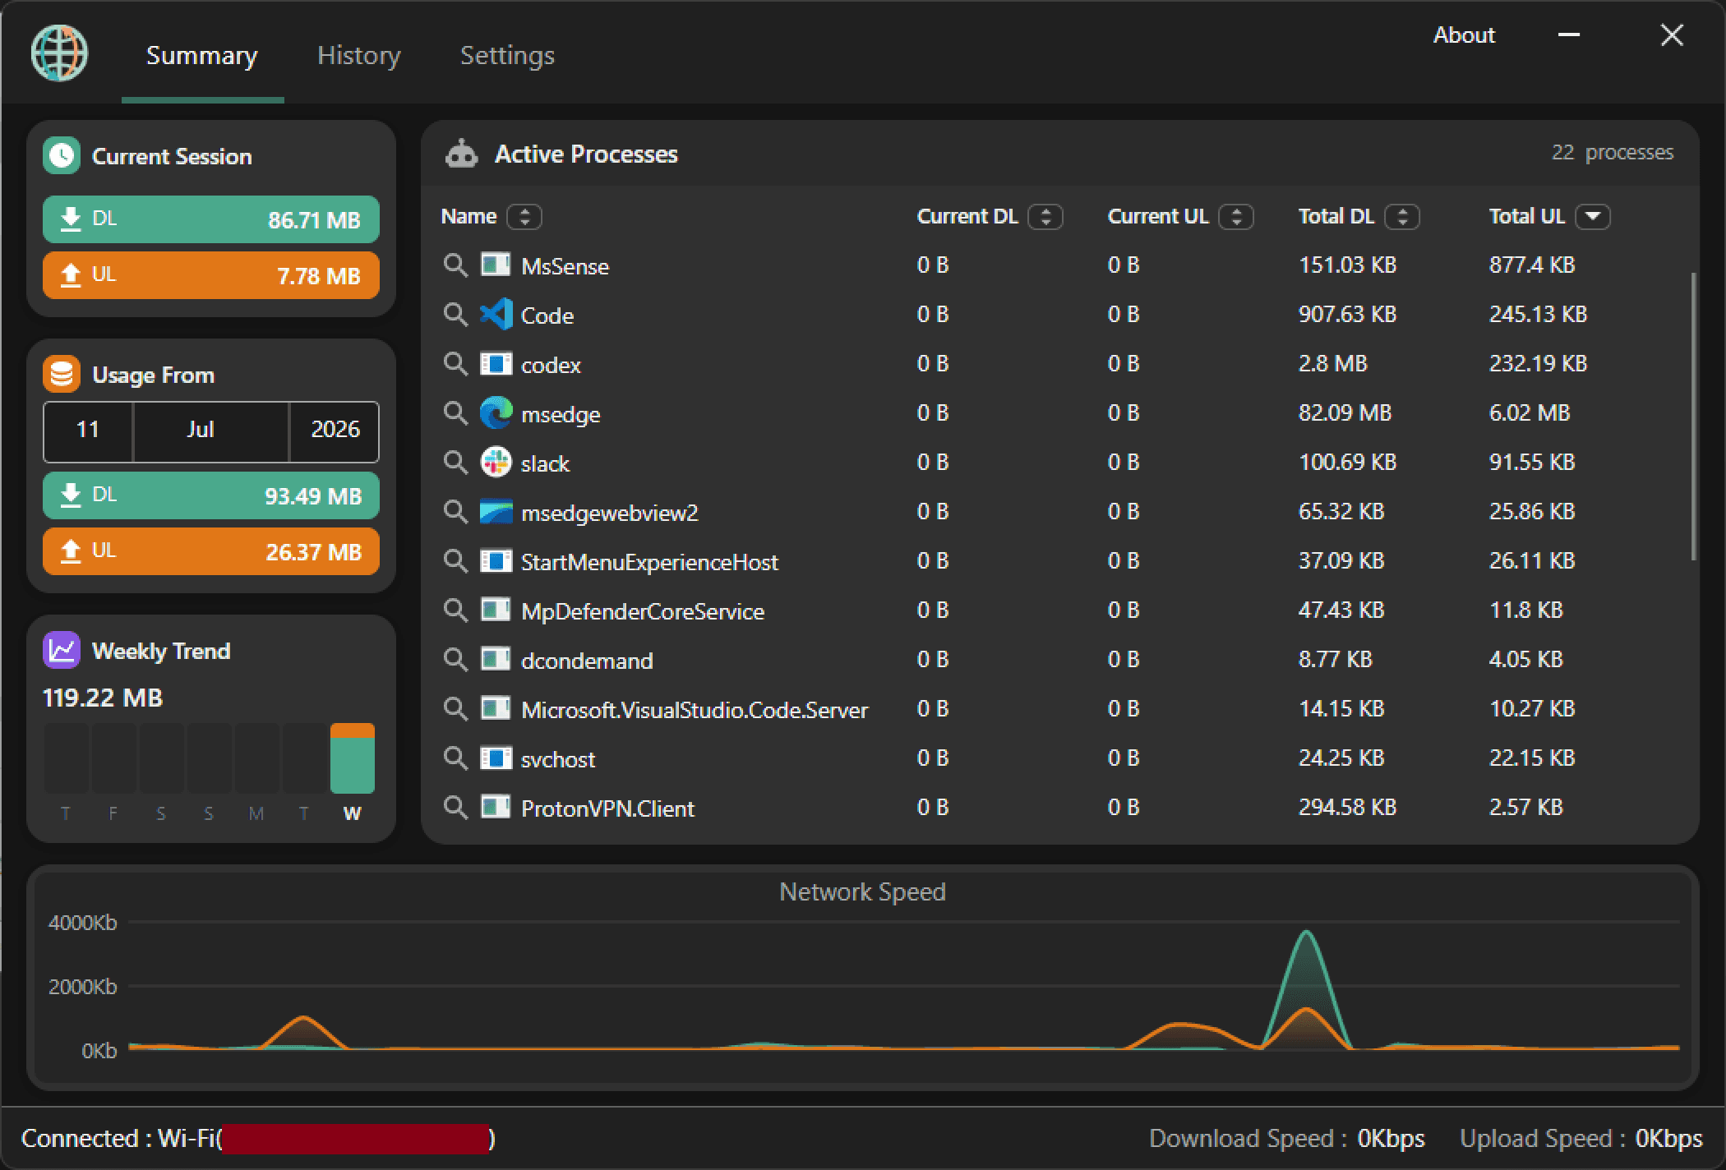Click the globe app logo

(59, 53)
